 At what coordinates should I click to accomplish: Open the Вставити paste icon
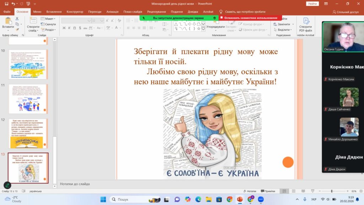click(8, 24)
